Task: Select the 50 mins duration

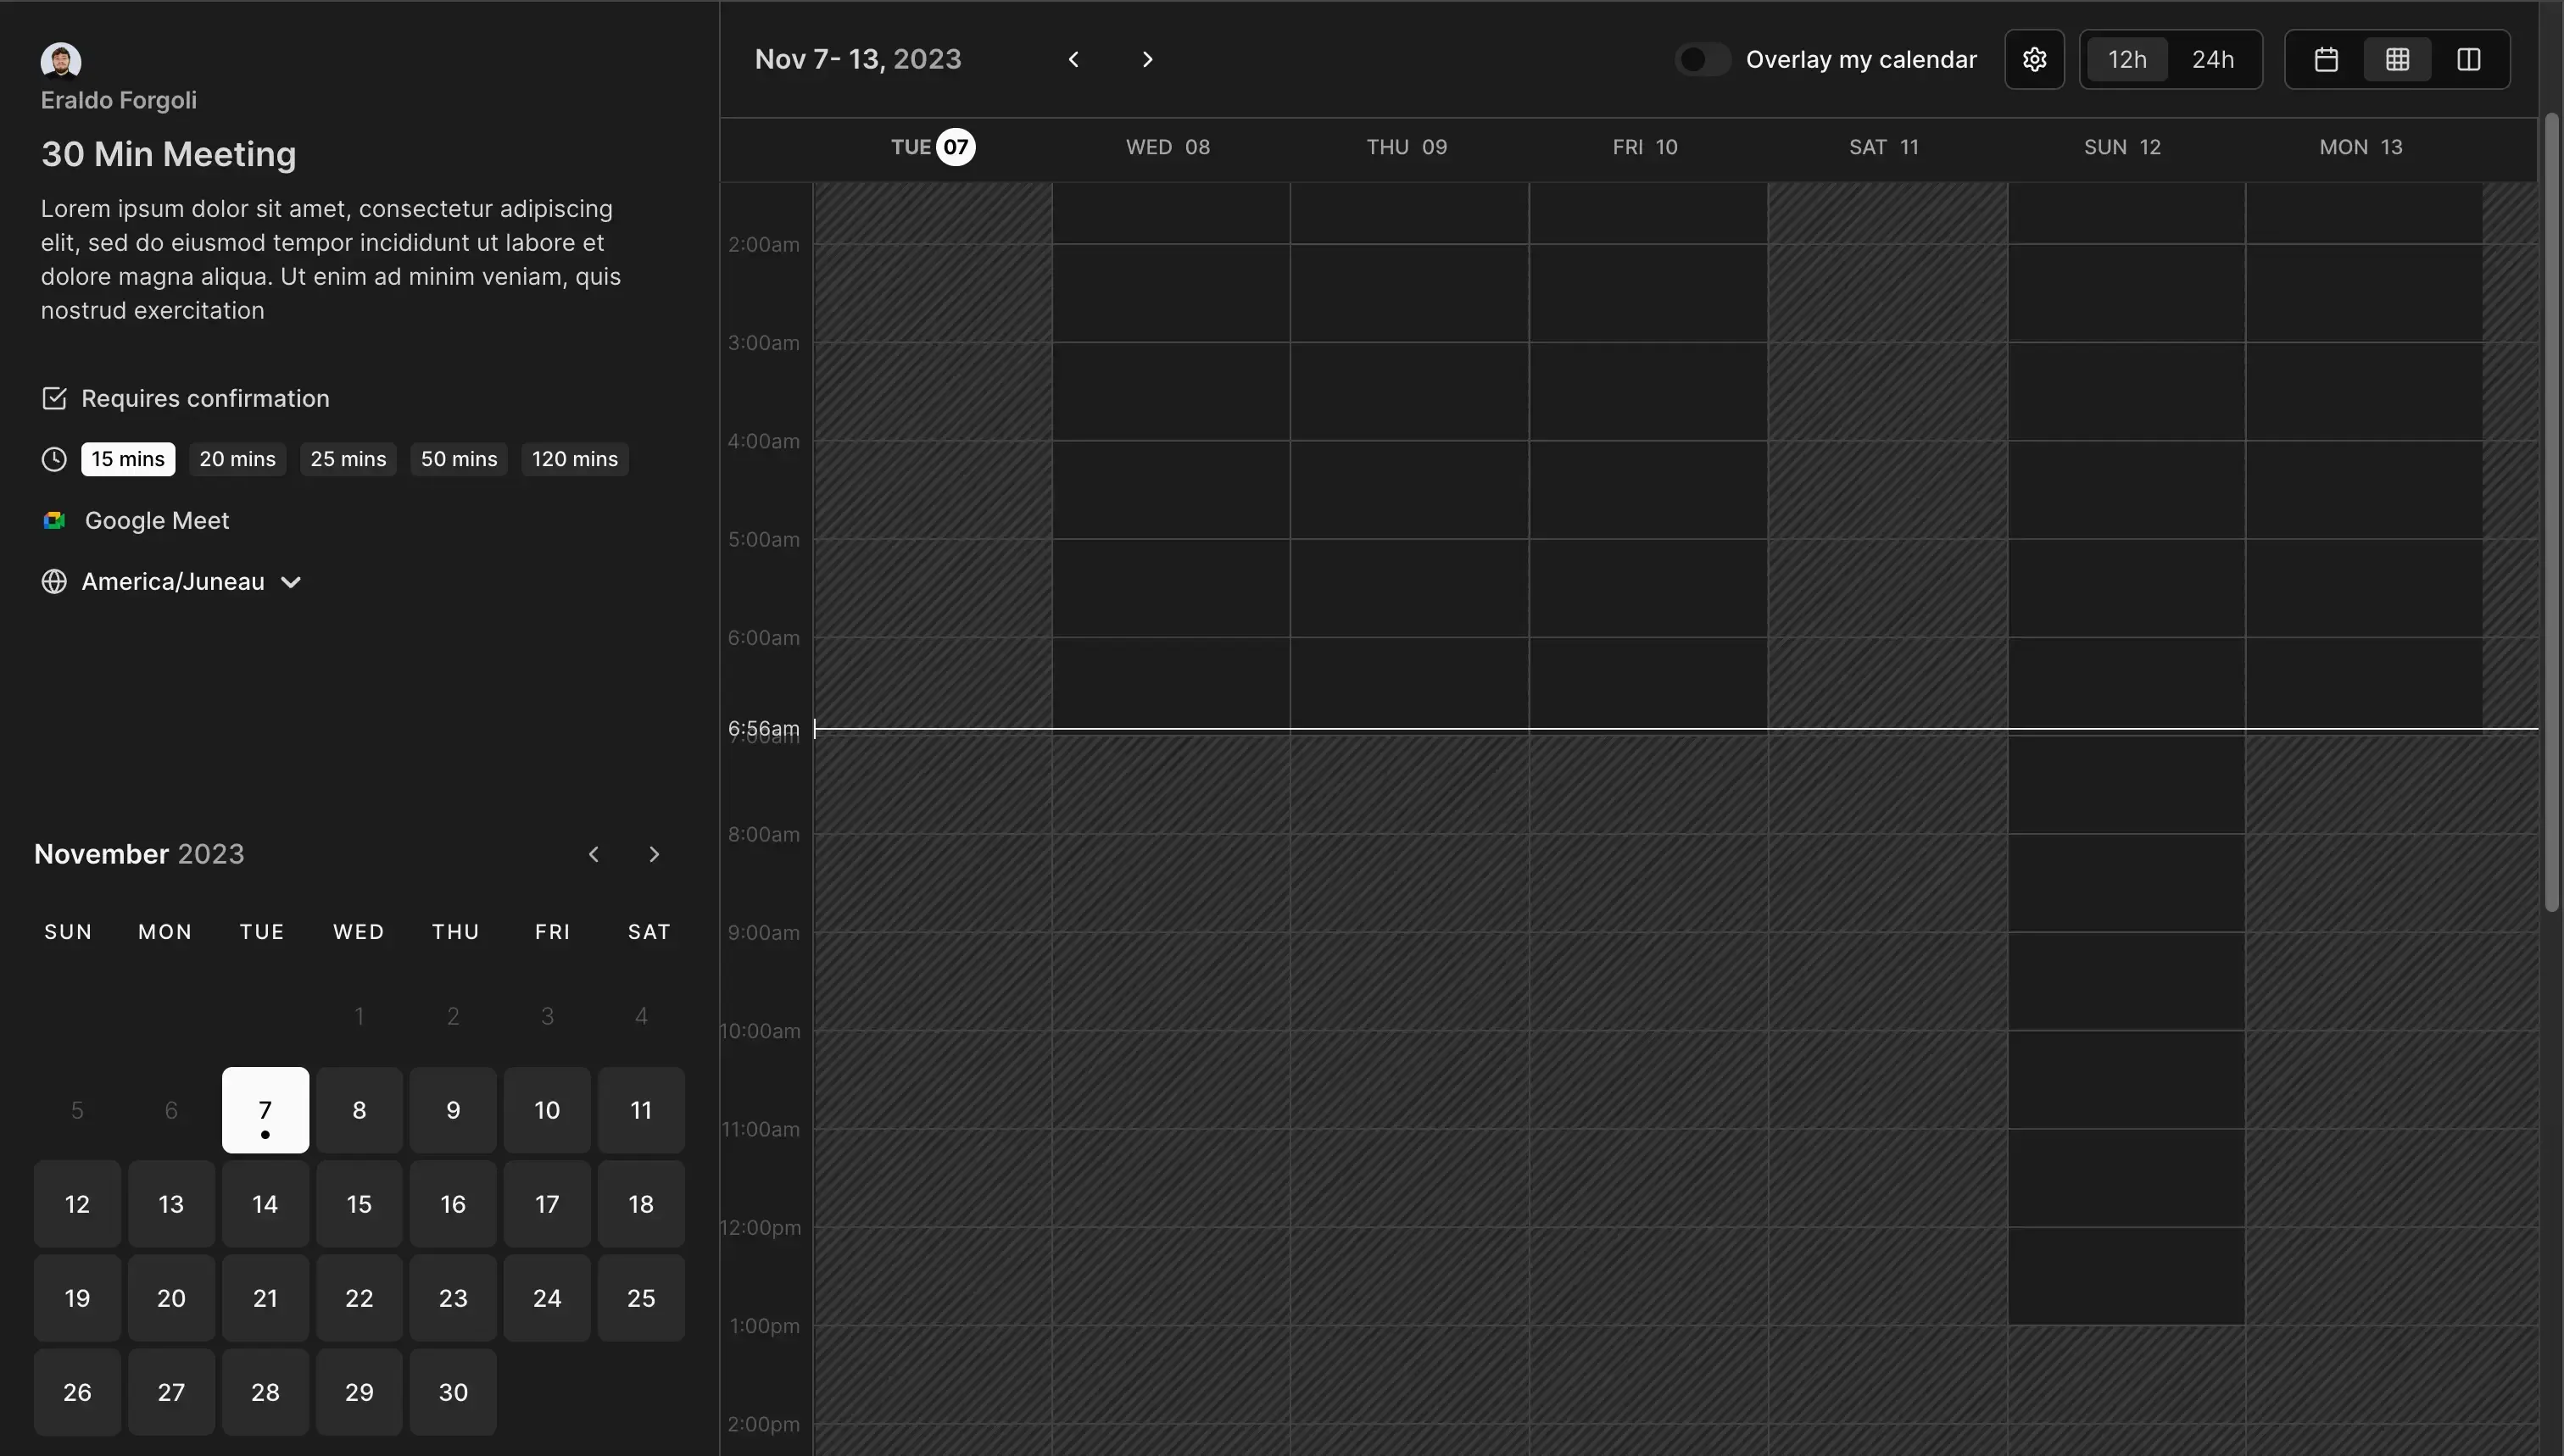Action: click(458, 459)
